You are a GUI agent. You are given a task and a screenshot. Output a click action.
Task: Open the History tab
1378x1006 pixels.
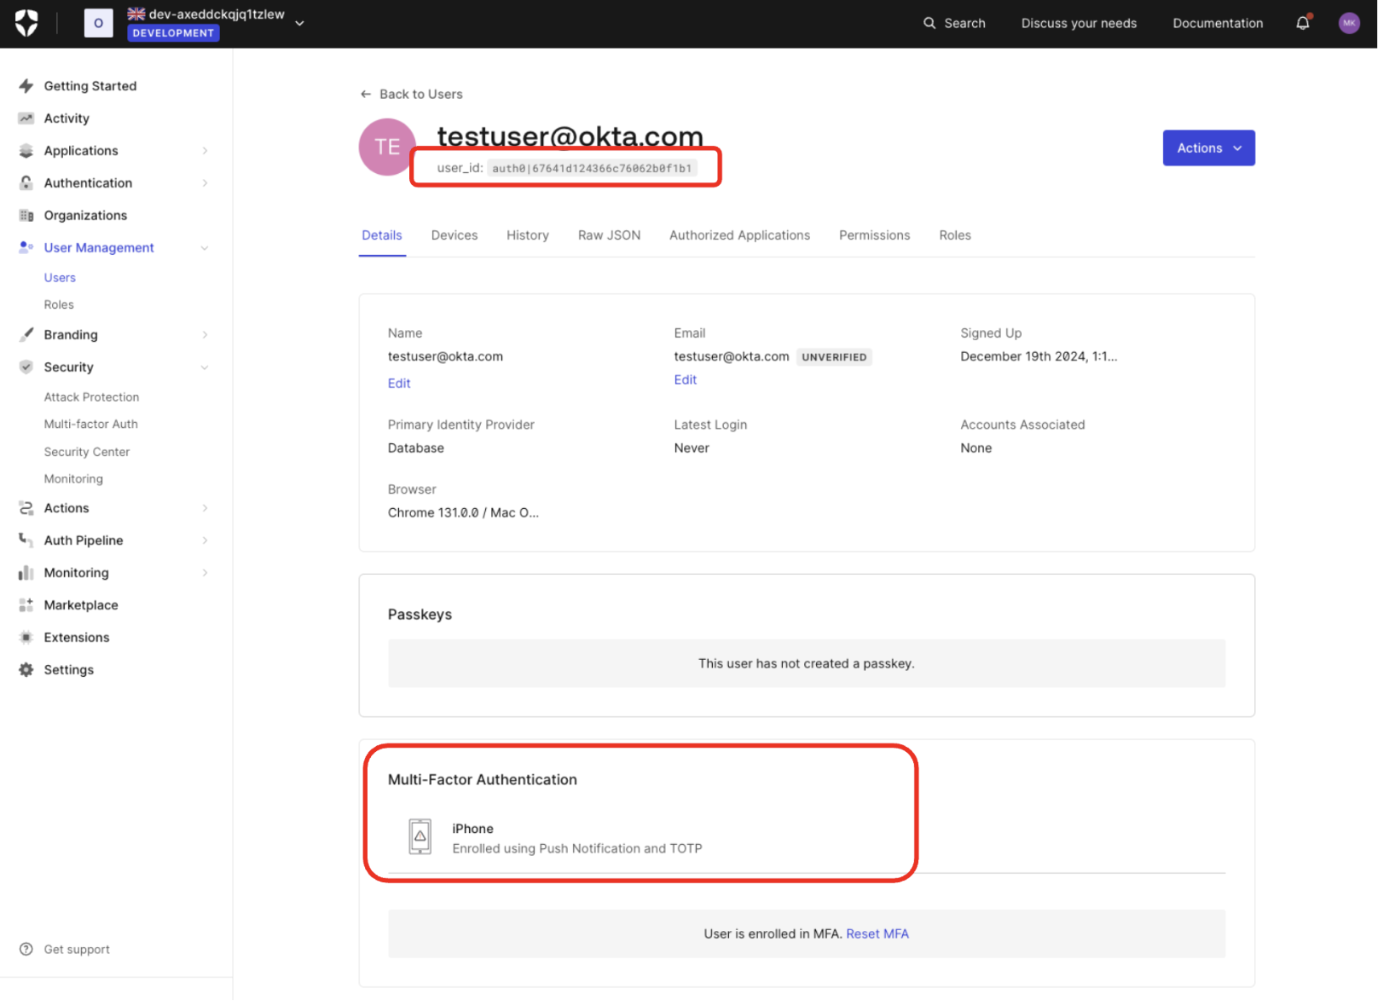click(x=528, y=235)
